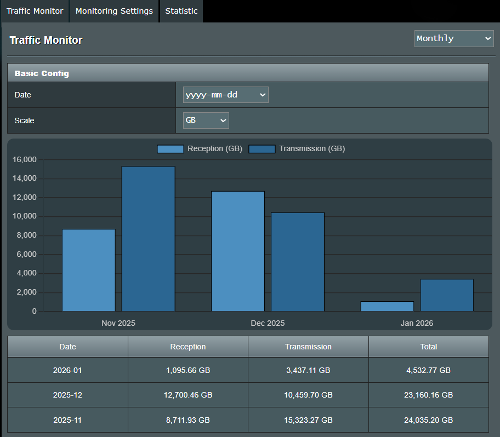Select the 2026-01 date cell
The width and height of the screenshot is (500, 437).
tap(67, 370)
